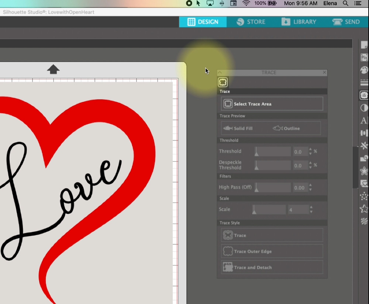The height and width of the screenshot is (304, 369).
Task: Open the Sketch scribble panel icon
Action: (x=364, y=221)
